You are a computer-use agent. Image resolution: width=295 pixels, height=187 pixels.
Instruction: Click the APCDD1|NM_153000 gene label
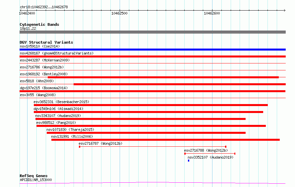[36, 180]
